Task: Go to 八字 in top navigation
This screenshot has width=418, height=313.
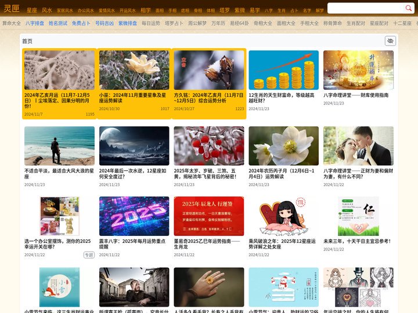Action: click(269, 10)
